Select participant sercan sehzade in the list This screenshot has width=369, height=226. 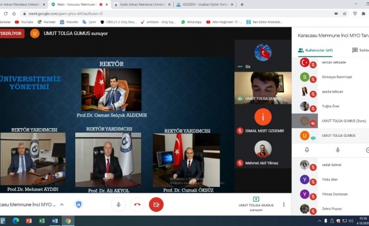click(331, 63)
